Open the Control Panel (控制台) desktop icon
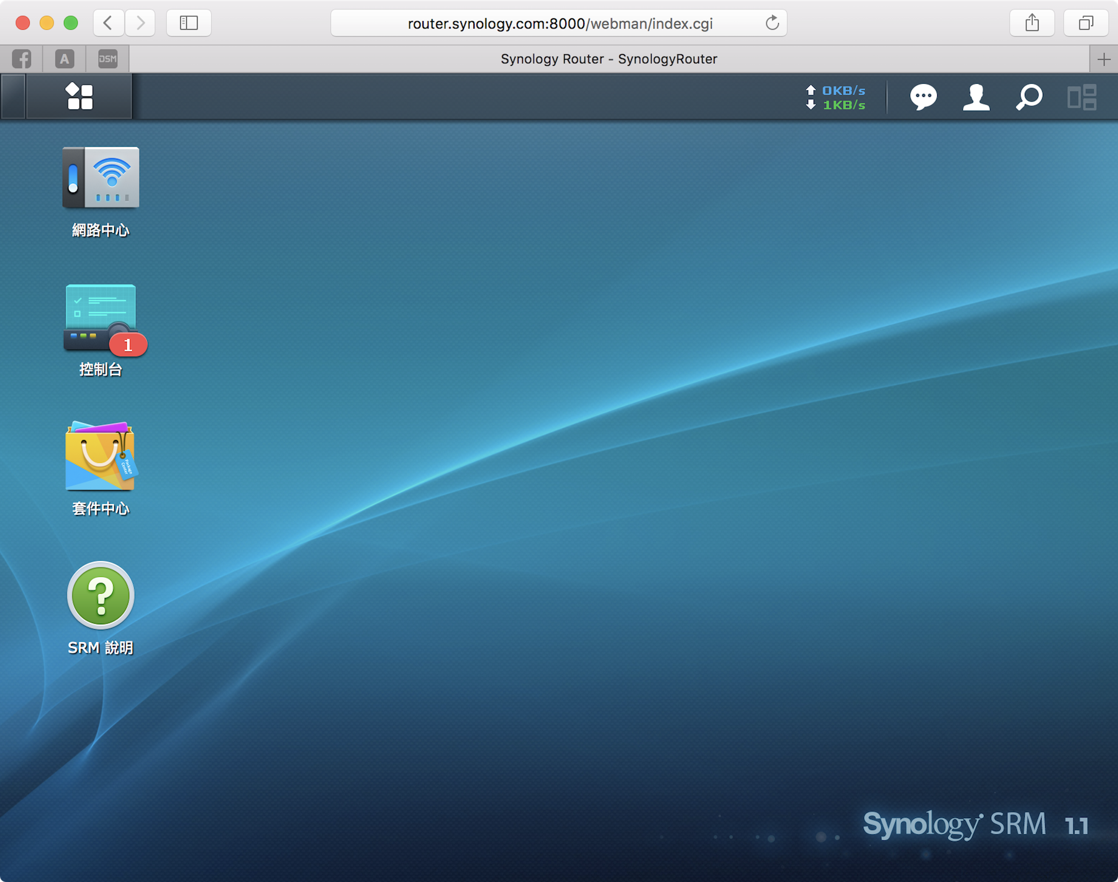This screenshot has width=1118, height=882. pyautogui.click(x=101, y=318)
